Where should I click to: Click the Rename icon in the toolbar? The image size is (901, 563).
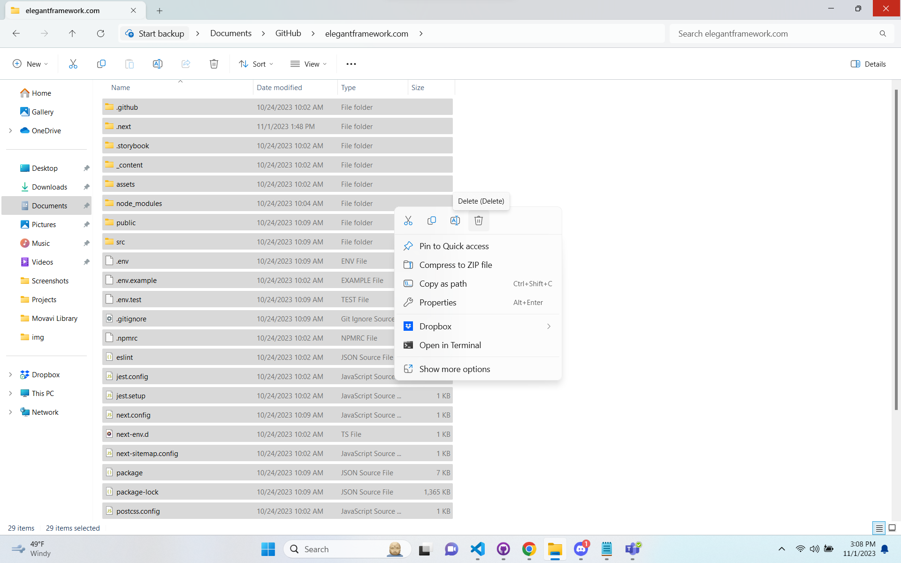click(158, 64)
